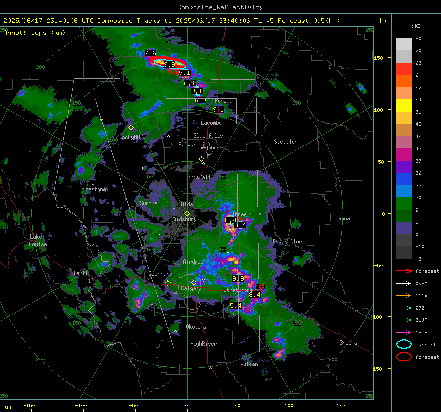
Task: Click the 'Annot: tops (km)' annotation text
Action: pos(34,33)
